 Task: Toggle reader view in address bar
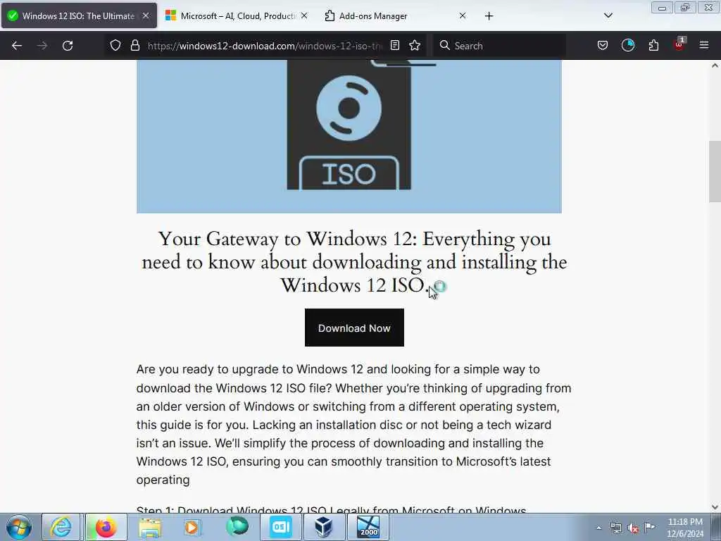(395, 46)
